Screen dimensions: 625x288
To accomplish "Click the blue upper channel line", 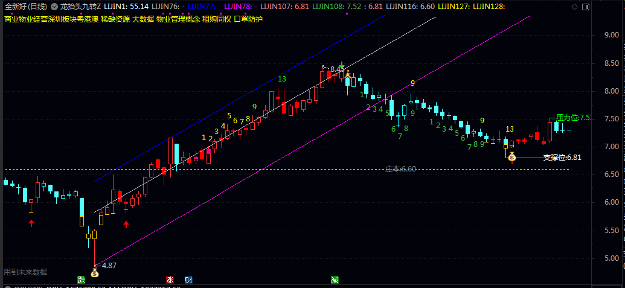I will (239, 99).
